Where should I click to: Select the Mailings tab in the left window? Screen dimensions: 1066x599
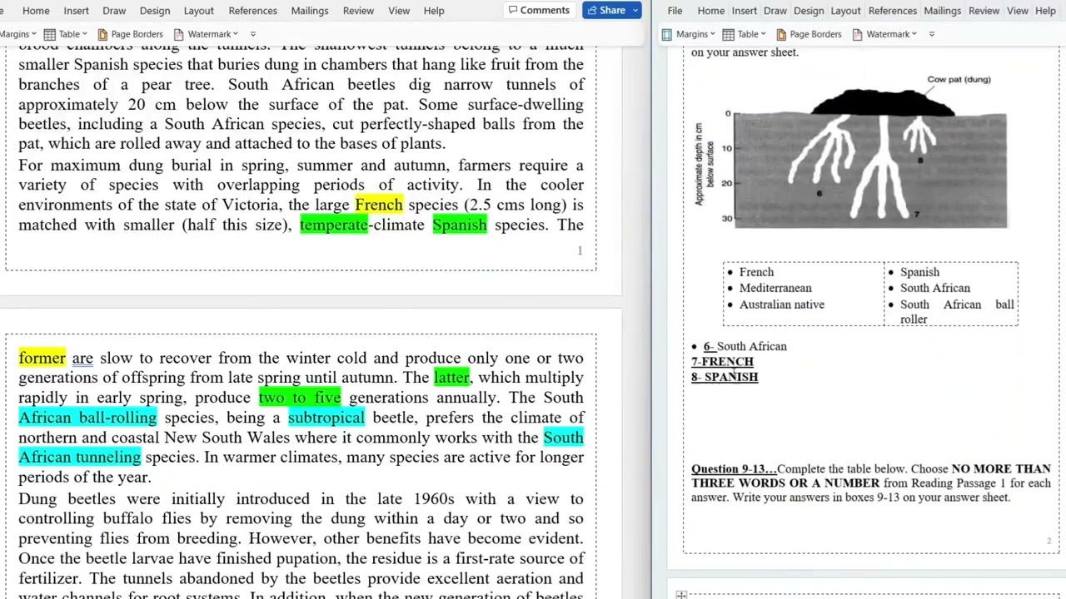point(309,10)
